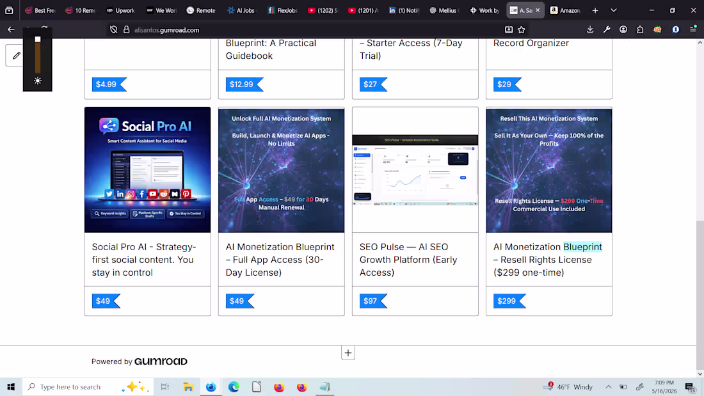Viewport: 704px width, 396px height.
Task: Open the account profile icon
Action: tap(623, 29)
